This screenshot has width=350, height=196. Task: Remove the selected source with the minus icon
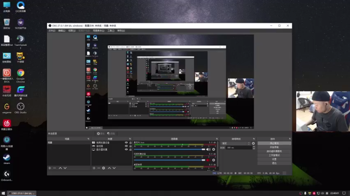99,168
